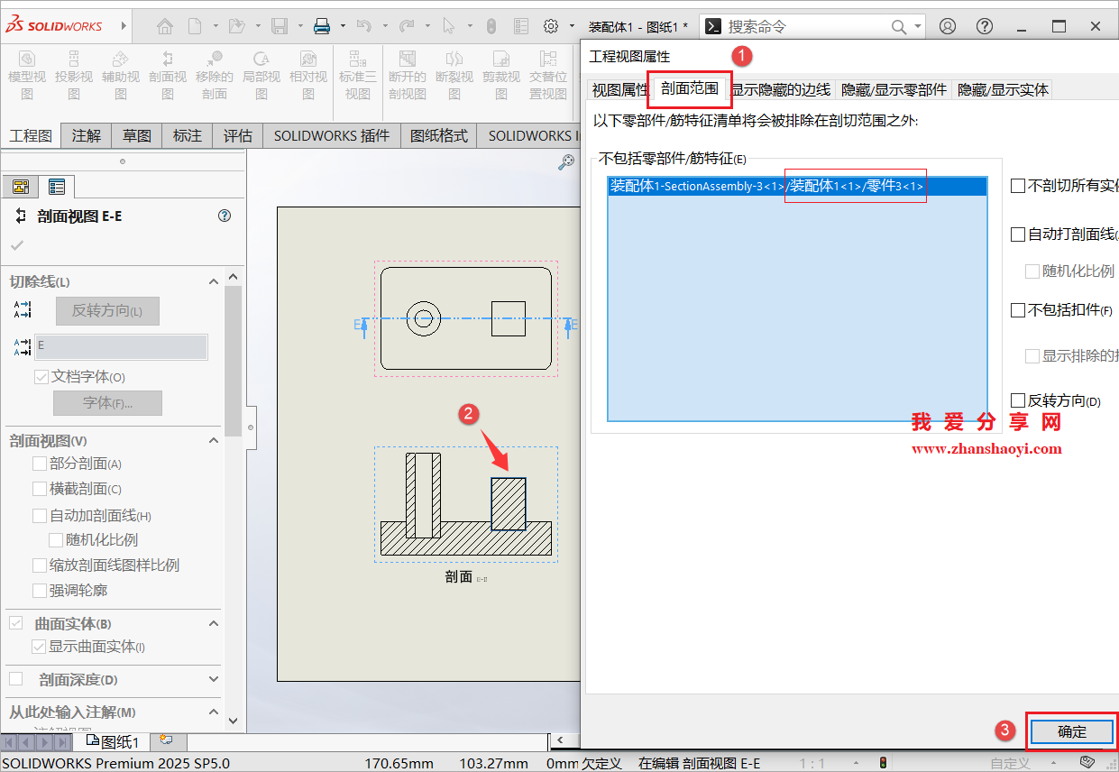
Task: Click the Detail View (局部视图) tool
Action: (x=261, y=75)
